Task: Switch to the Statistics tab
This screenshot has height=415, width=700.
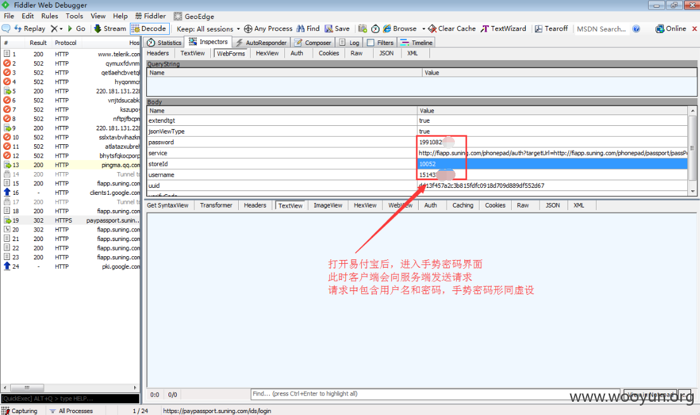Action: (164, 42)
